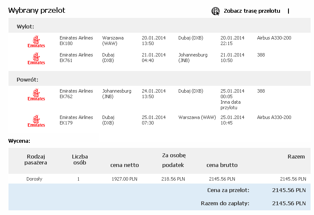Click the Inna data przylotu note
Viewport: 314px width, 215px height.
(x=231, y=105)
